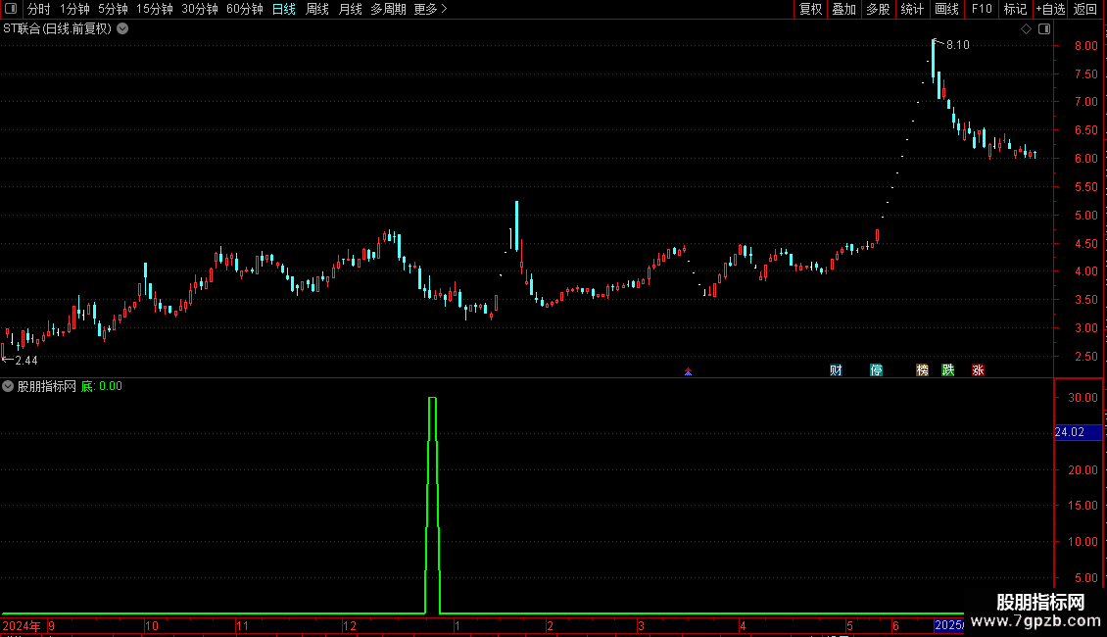Click the 2.44 low price label

coord(26,361)
